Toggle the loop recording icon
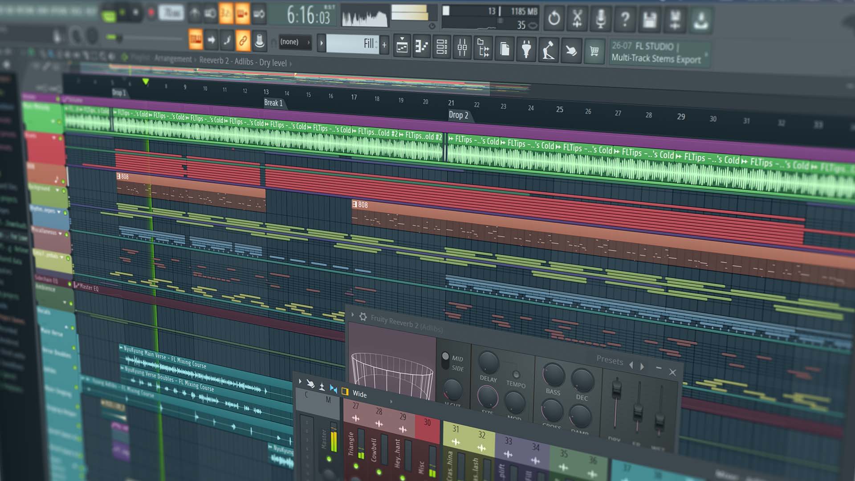This screenshot has width=855, height=481. tap(259, 14)
